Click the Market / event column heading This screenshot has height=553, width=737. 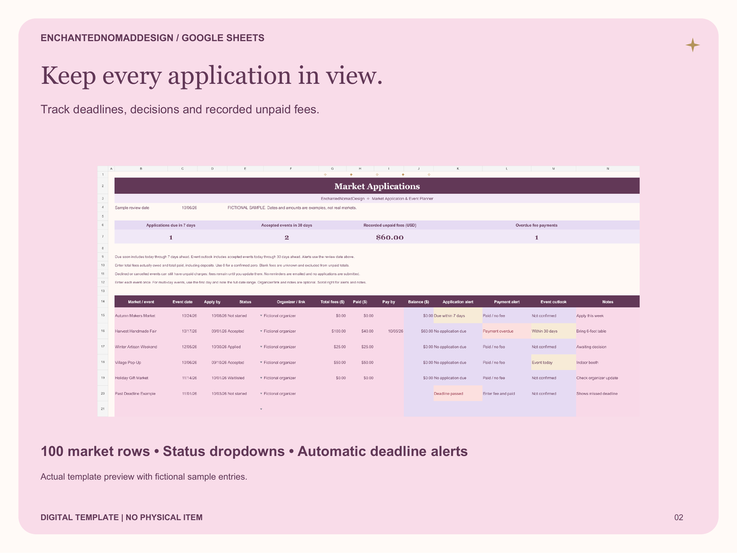141,302
